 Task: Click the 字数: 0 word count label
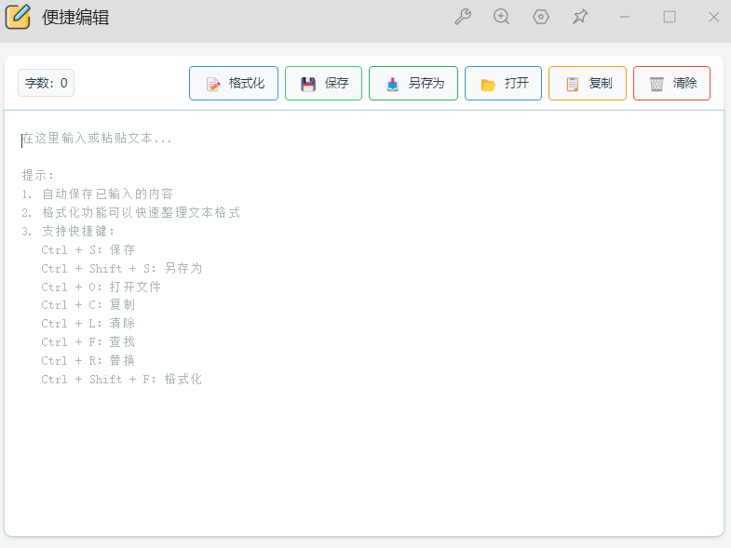pyautogui.click(x=46, y=83)
